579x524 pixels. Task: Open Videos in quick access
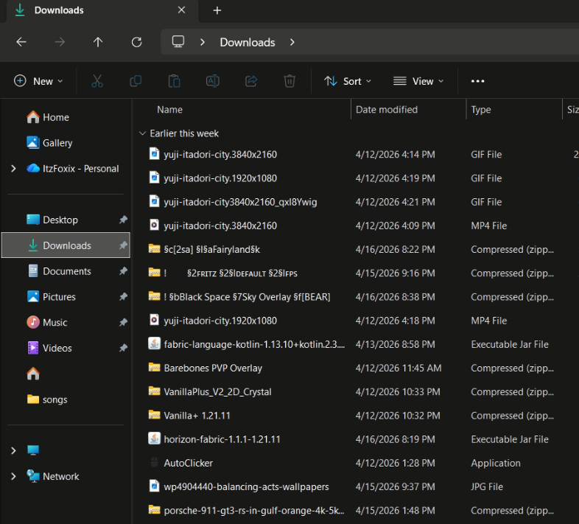click(x=49, y=348)
